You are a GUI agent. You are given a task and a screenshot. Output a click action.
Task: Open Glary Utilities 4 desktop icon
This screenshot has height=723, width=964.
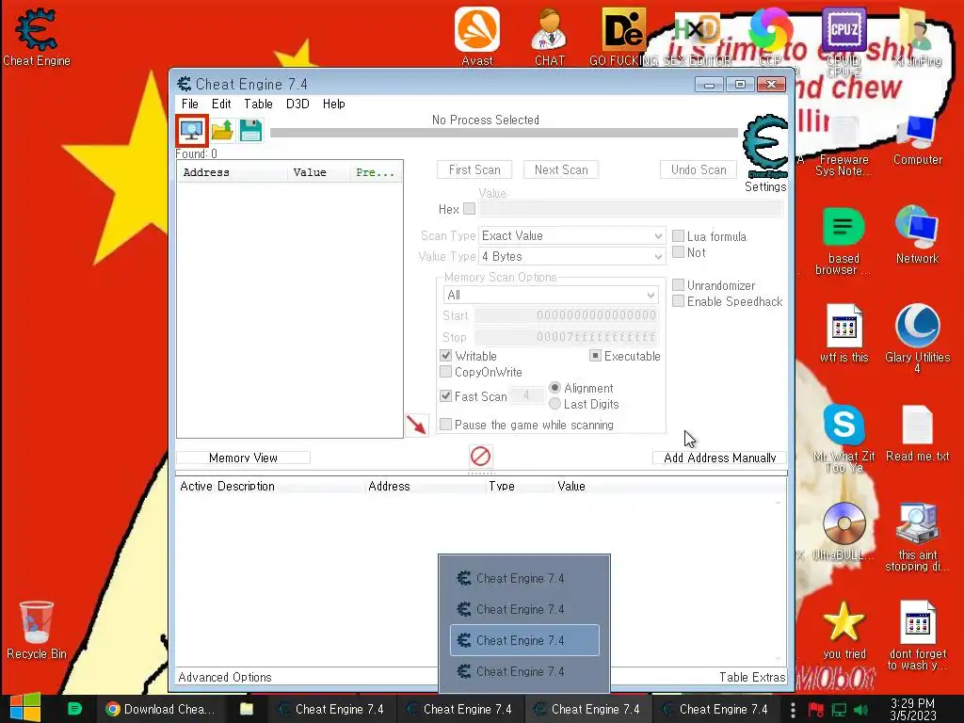[x=917, y=338]
